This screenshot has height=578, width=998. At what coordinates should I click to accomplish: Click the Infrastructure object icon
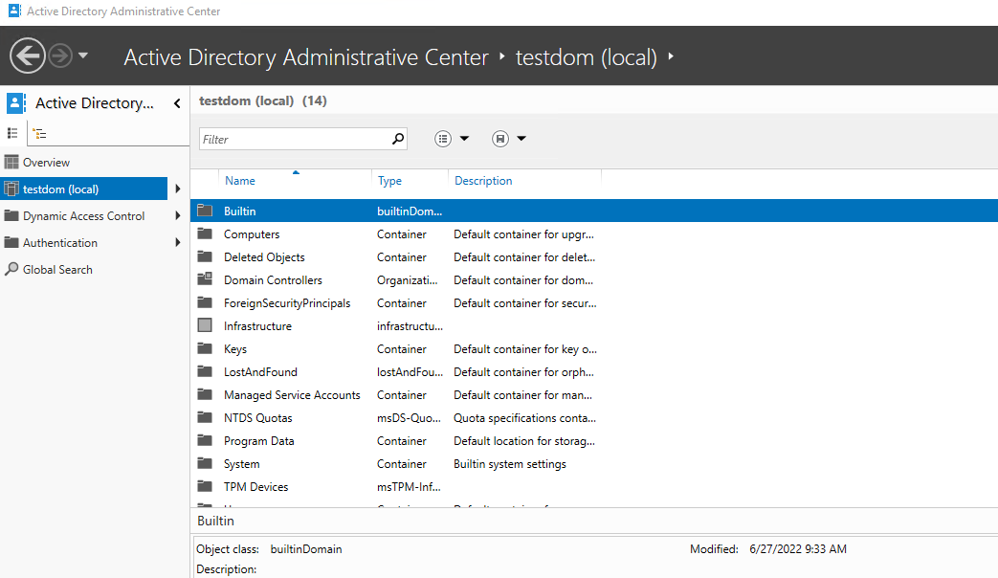pyautogui.click(x=205, y=325)
